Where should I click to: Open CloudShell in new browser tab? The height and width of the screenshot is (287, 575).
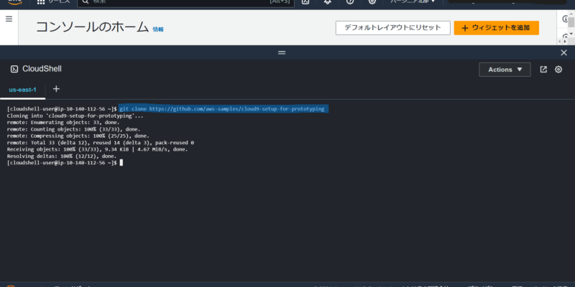point(543,69)
